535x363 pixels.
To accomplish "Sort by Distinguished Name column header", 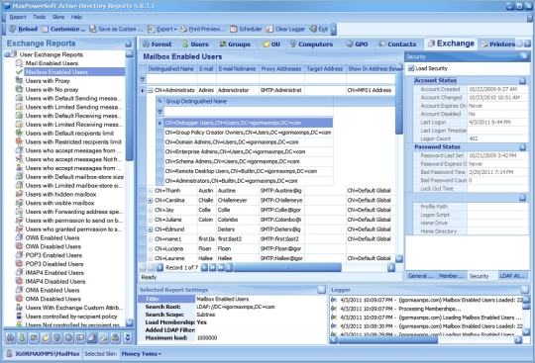I will 171,69.
